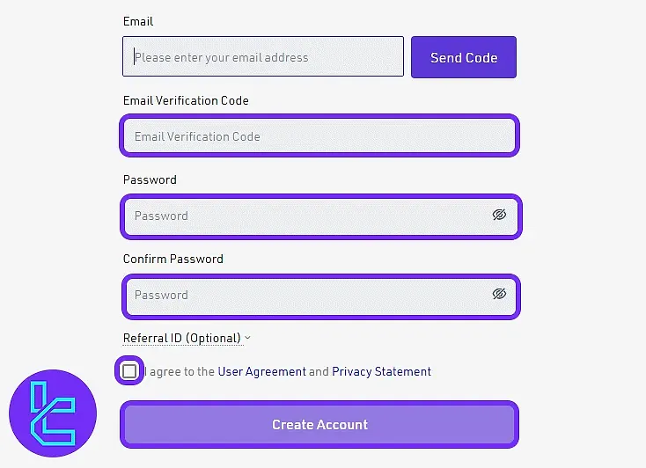The height and width of the screenshot is (468, 646).
Task: Click the chevron beside Referral ID
Action: (x=247, y=338)
